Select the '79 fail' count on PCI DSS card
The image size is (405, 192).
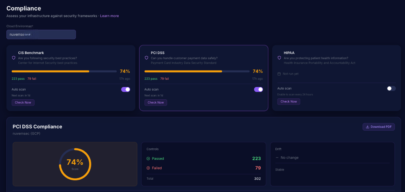coord(165,79)
